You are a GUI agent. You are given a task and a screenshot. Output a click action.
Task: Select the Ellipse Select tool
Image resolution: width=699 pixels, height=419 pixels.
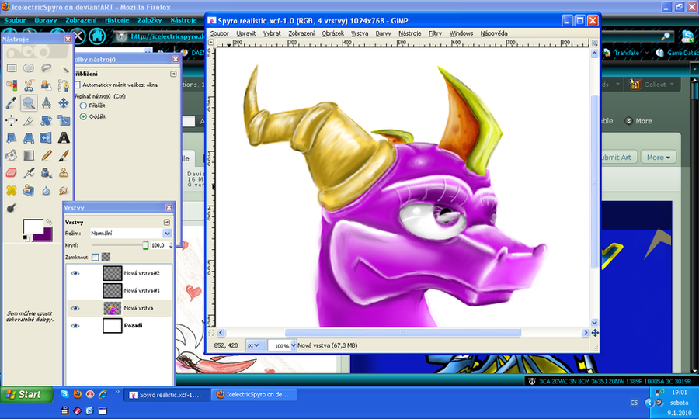[29, 68]
